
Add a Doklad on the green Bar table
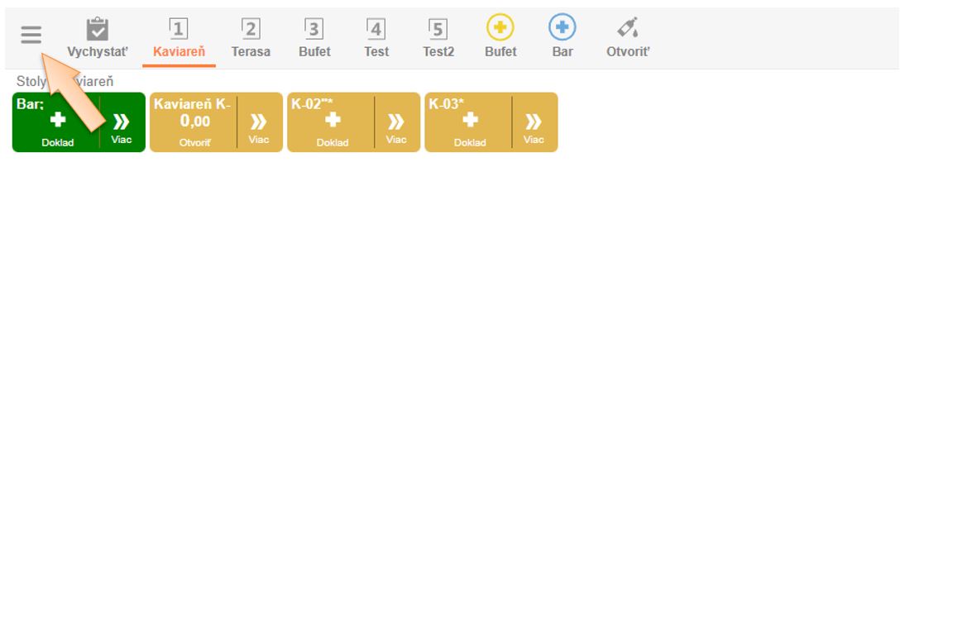coord(57,126)
